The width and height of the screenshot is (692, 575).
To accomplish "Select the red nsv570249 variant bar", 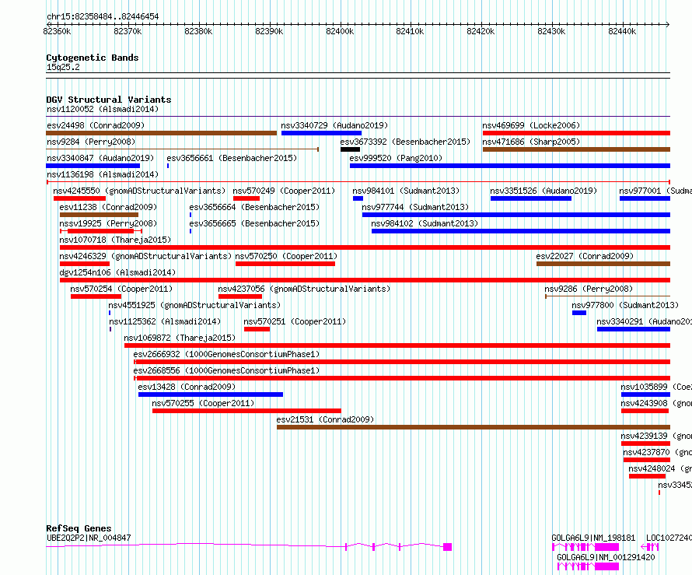I will tap(246, 198).
